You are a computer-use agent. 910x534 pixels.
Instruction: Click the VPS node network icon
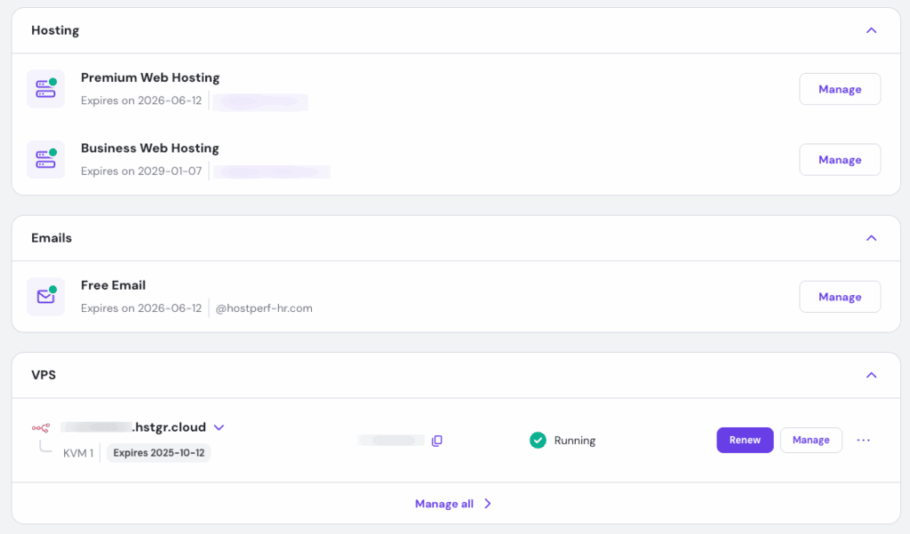tap(41, 427)
